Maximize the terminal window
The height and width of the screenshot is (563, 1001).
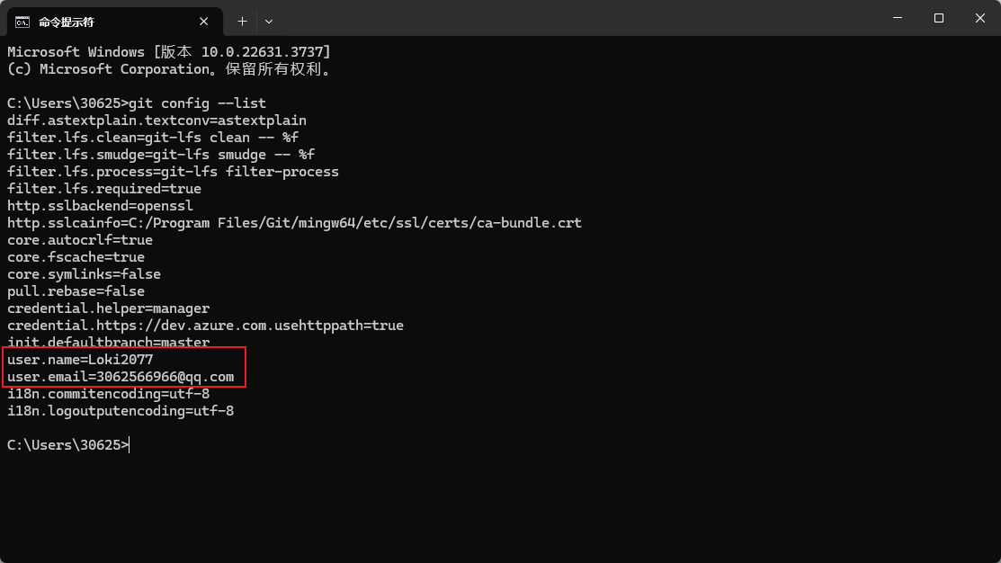tap(939, 18)
